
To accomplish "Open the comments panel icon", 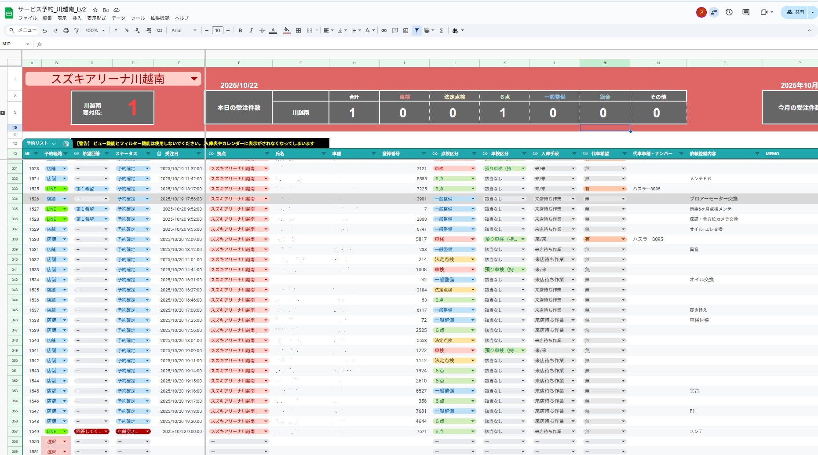I will click(745, 12).
